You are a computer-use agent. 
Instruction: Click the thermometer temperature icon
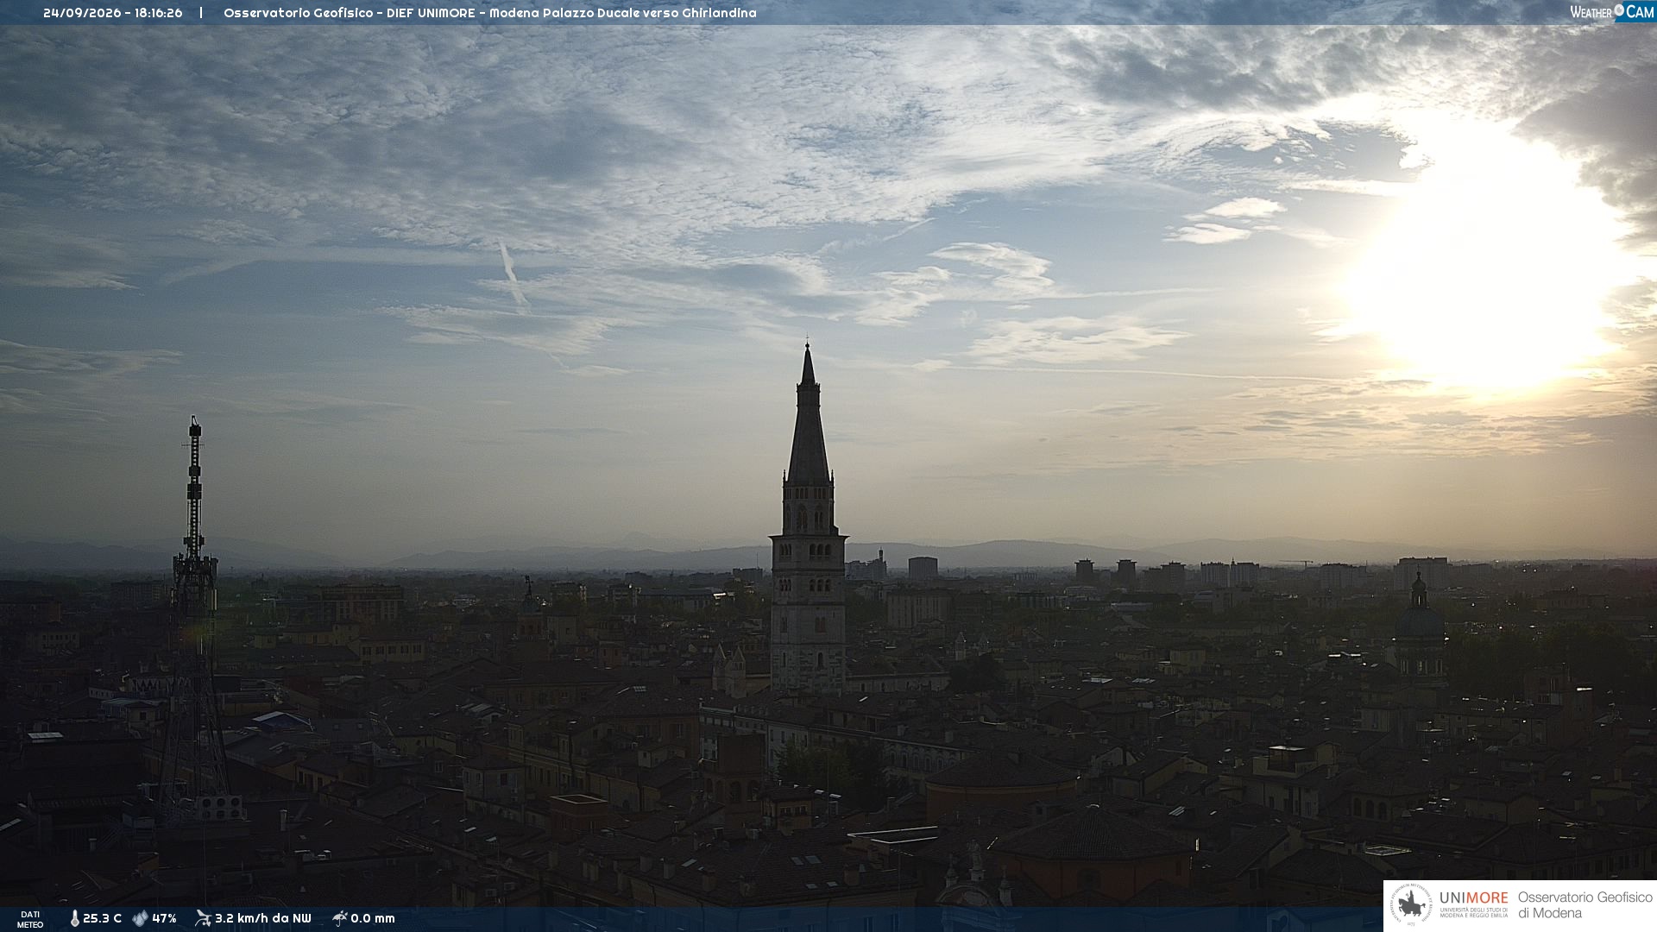[74, 919]
